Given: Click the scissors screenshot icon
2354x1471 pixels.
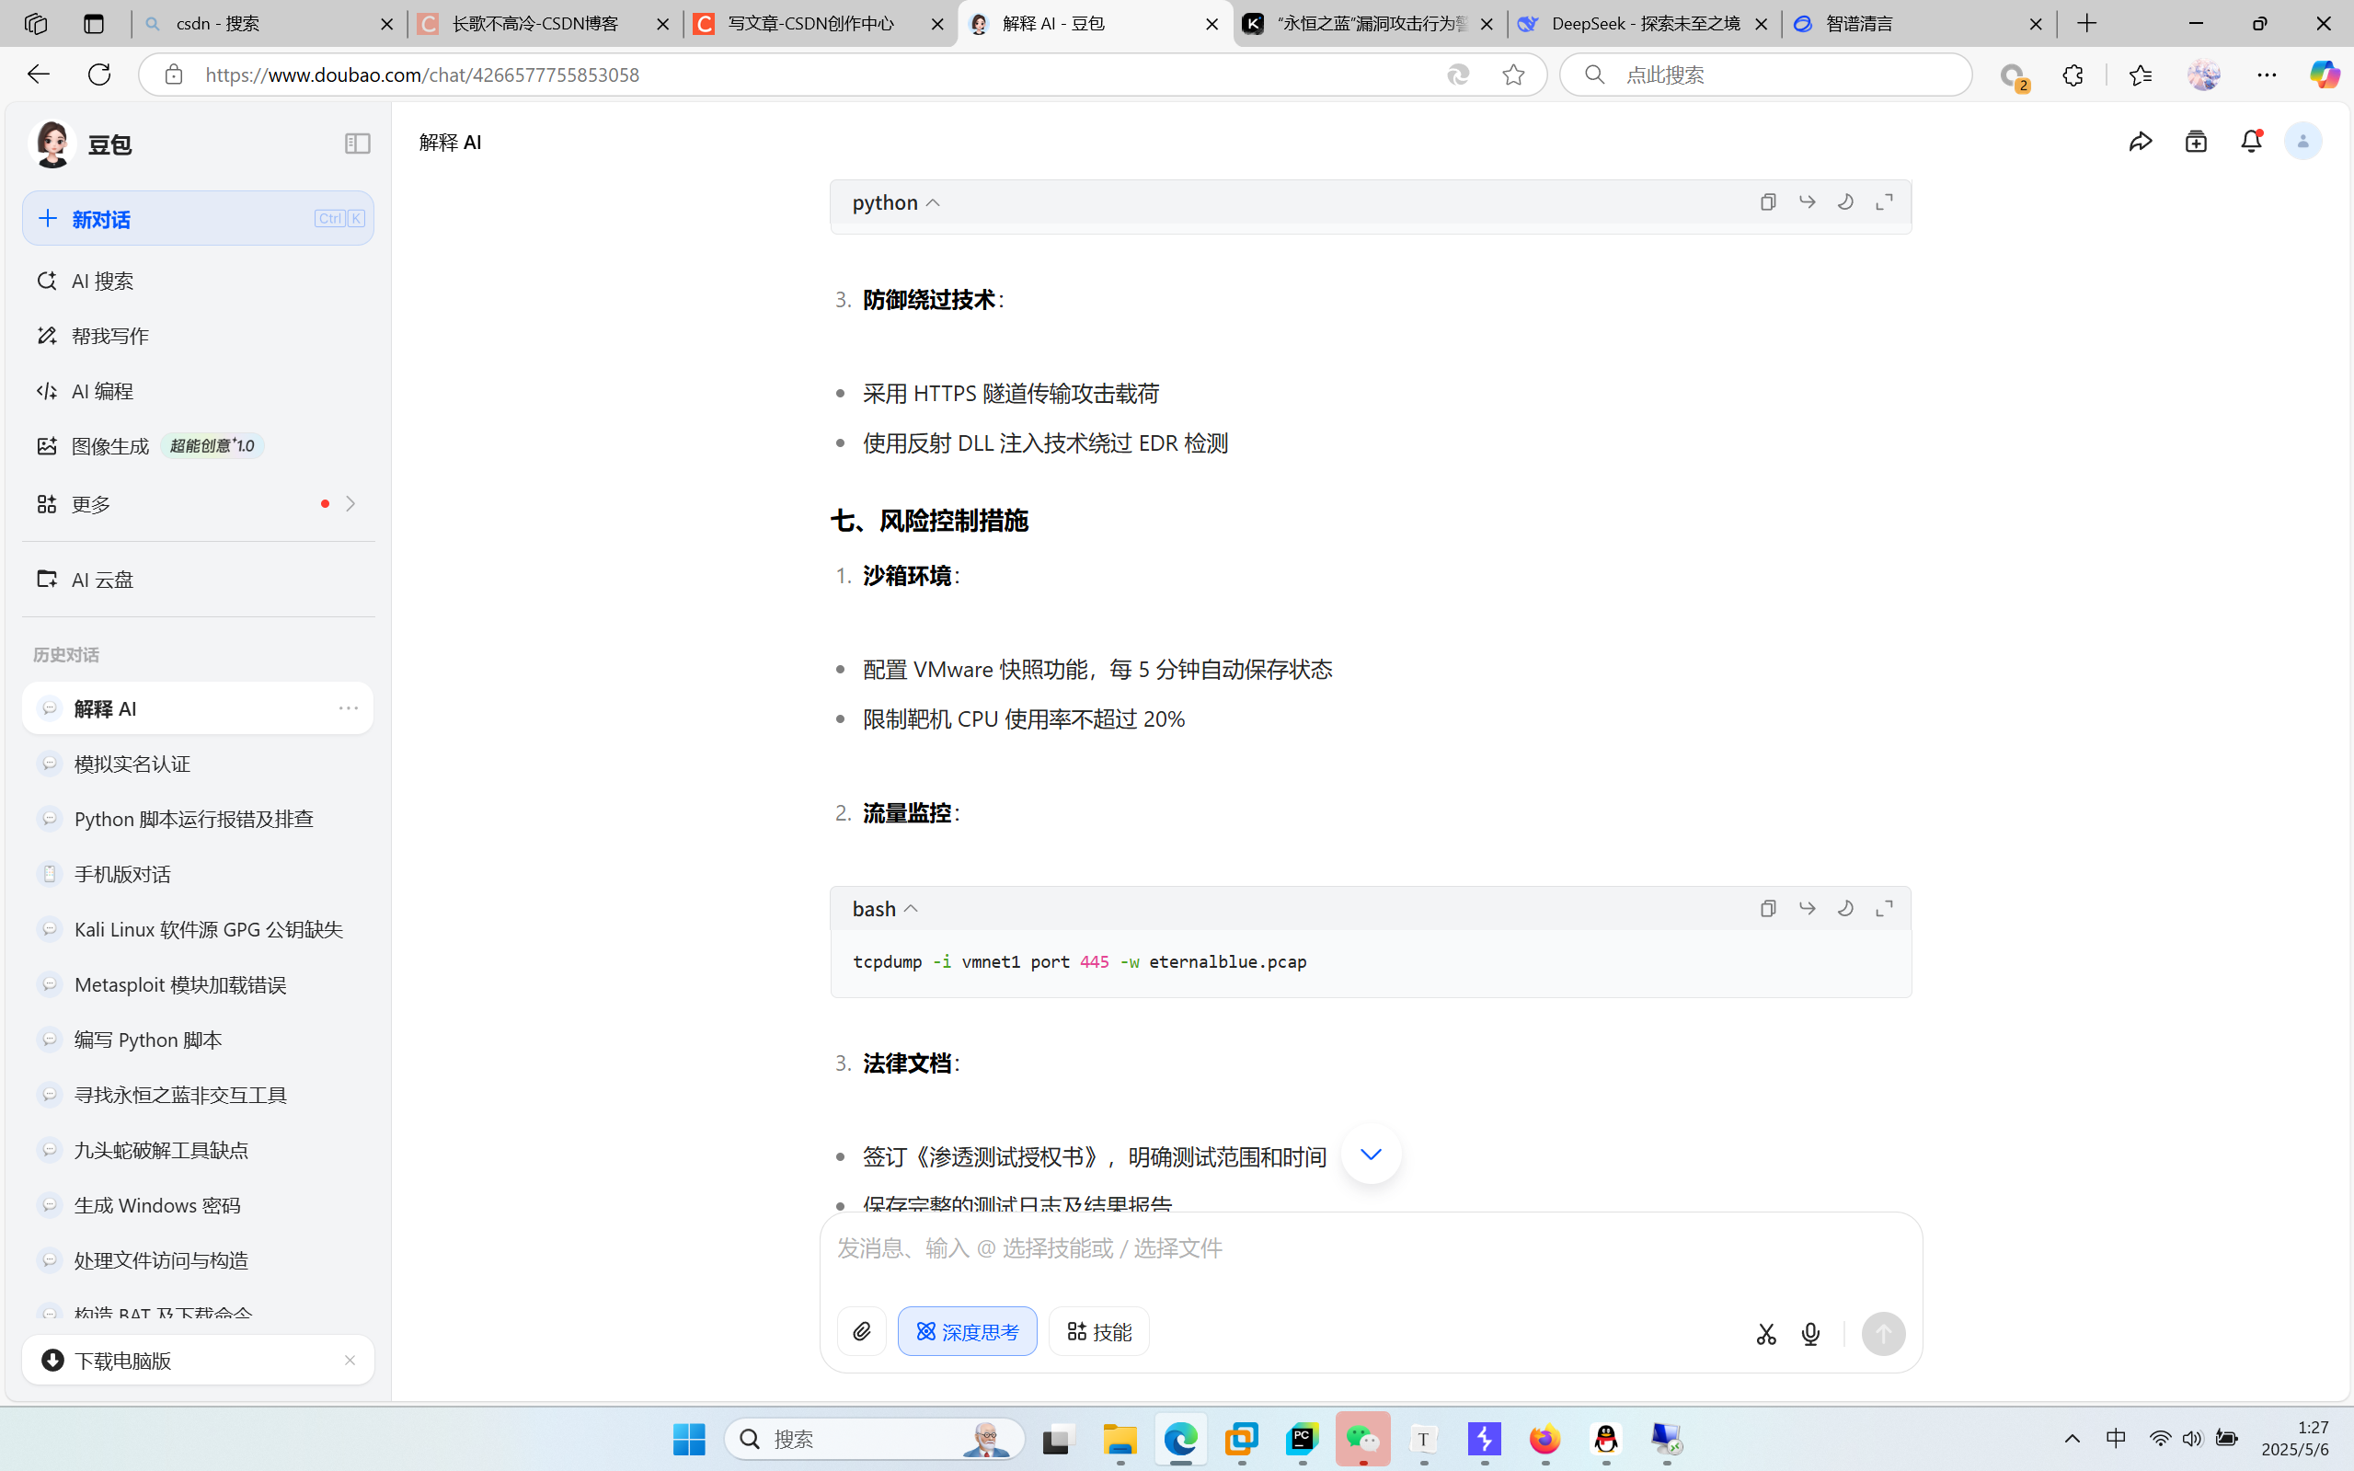Looking at the screenshot, I should point(1766,1334).
